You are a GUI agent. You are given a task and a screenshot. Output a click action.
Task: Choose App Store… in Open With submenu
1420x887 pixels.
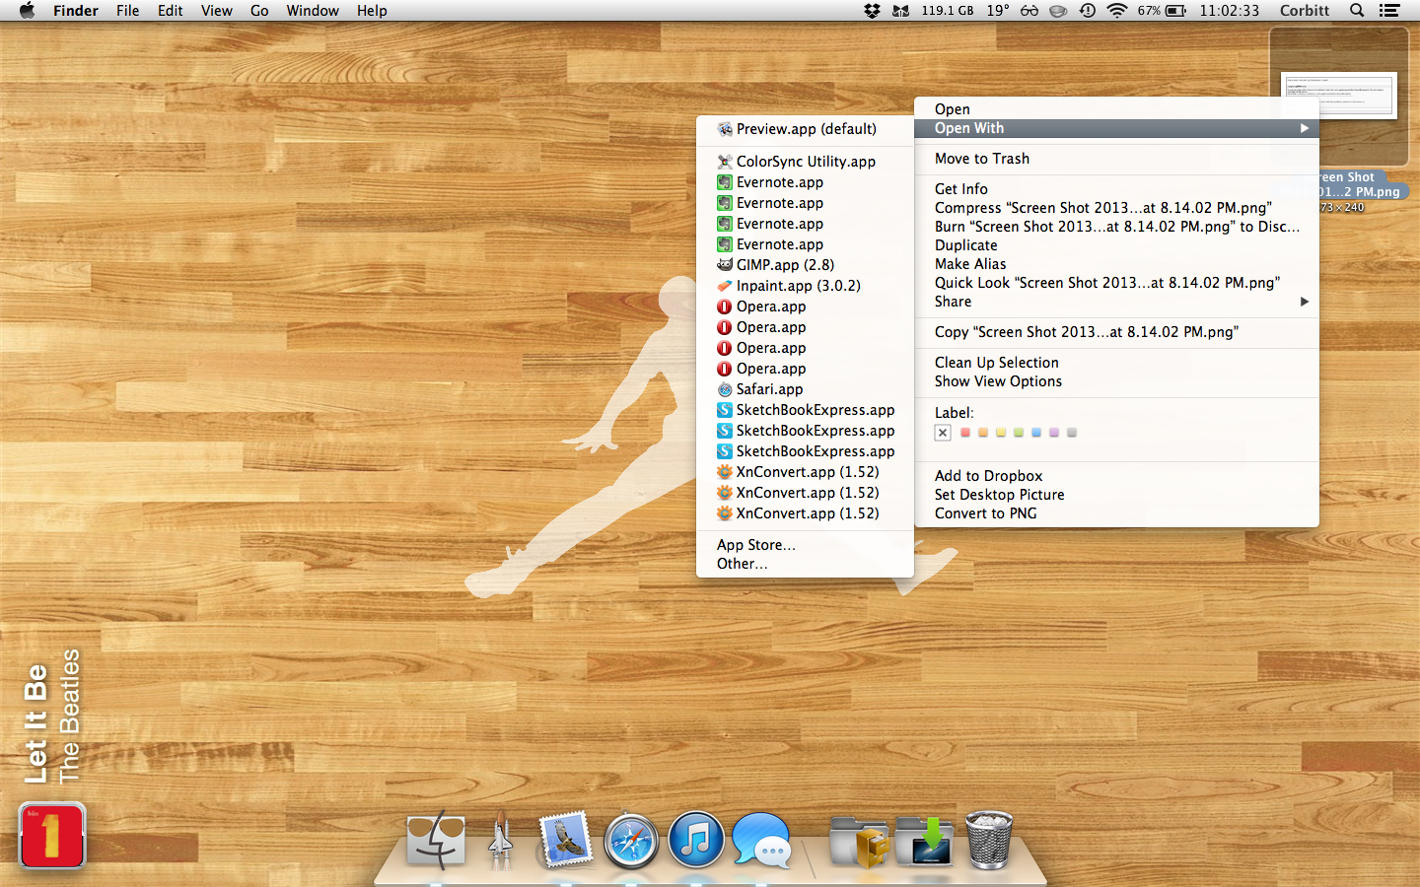click(805, 545)
